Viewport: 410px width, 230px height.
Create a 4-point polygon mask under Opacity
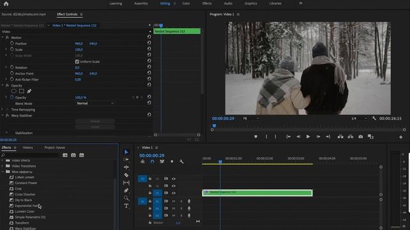coord(21,91)
